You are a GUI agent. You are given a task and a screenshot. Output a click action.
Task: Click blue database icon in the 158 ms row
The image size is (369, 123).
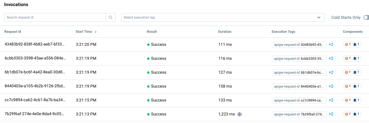point(355,86)
